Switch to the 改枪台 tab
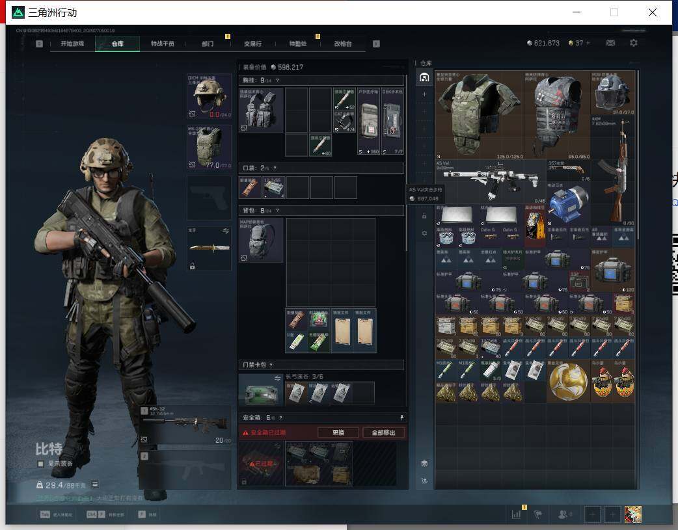The width and height of the screenshot is (678, 530). pos(342,44)
